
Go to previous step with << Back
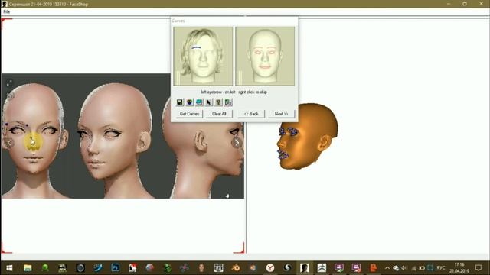coord(251,114)
